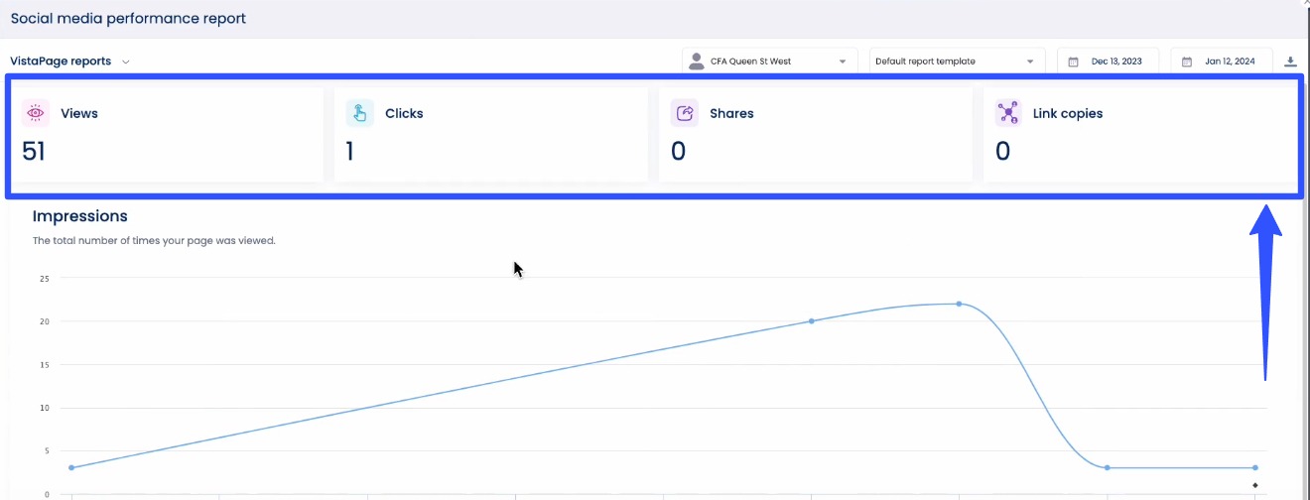Click the profile avatar icon for CFA Queen St West
Screen dimensions: 1310x500
click(x=697, y=62)
